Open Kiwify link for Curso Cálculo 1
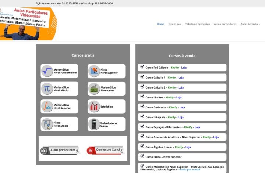The height and width of the screenshot is (173, 265). [172, 78]
